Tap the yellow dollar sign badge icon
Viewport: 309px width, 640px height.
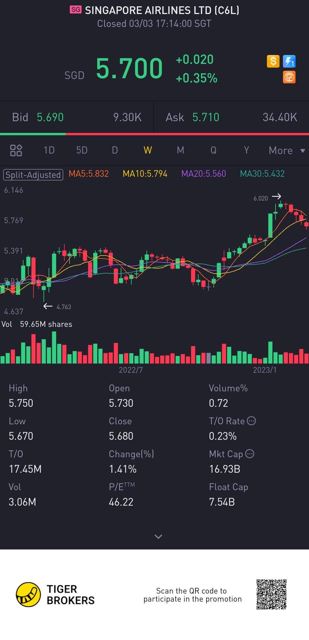(x=273, y=61)
